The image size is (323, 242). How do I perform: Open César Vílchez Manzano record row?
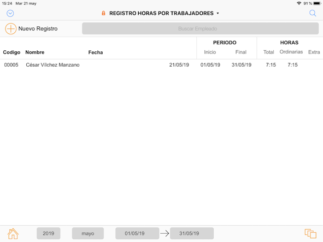point(162,65)
